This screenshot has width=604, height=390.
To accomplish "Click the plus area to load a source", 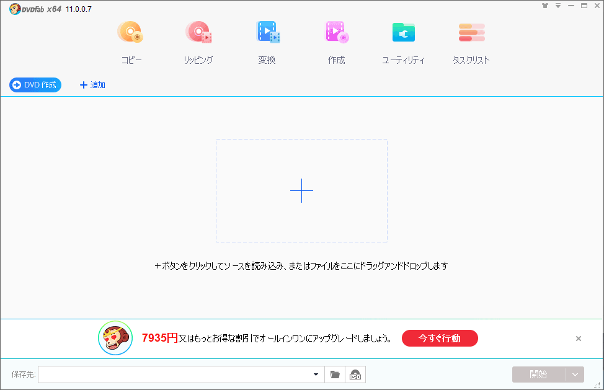I will click(x=301, y=190).
